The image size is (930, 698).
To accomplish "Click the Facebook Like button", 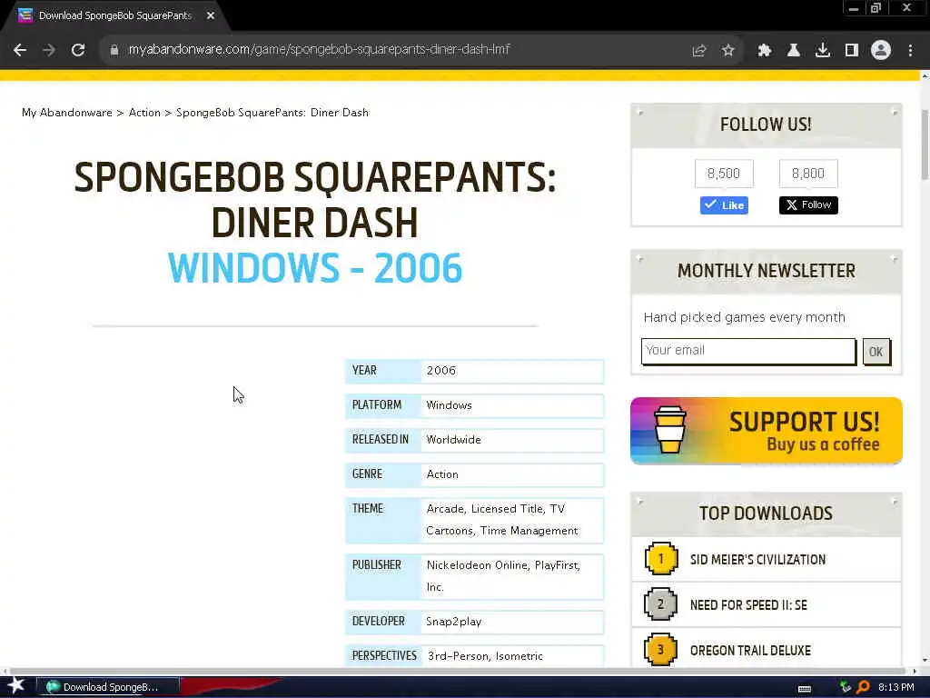I will [724, 205].
